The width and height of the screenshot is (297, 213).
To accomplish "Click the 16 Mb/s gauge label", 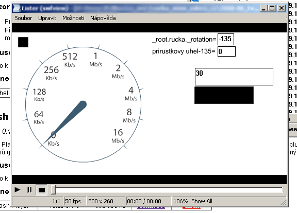I will click(118, 136).
